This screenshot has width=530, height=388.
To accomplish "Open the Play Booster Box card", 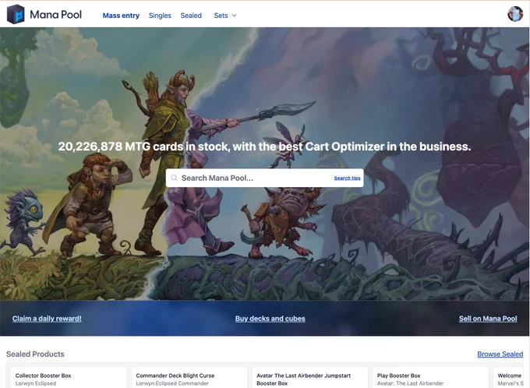I will pyautogui.click(x=430, y=378).
